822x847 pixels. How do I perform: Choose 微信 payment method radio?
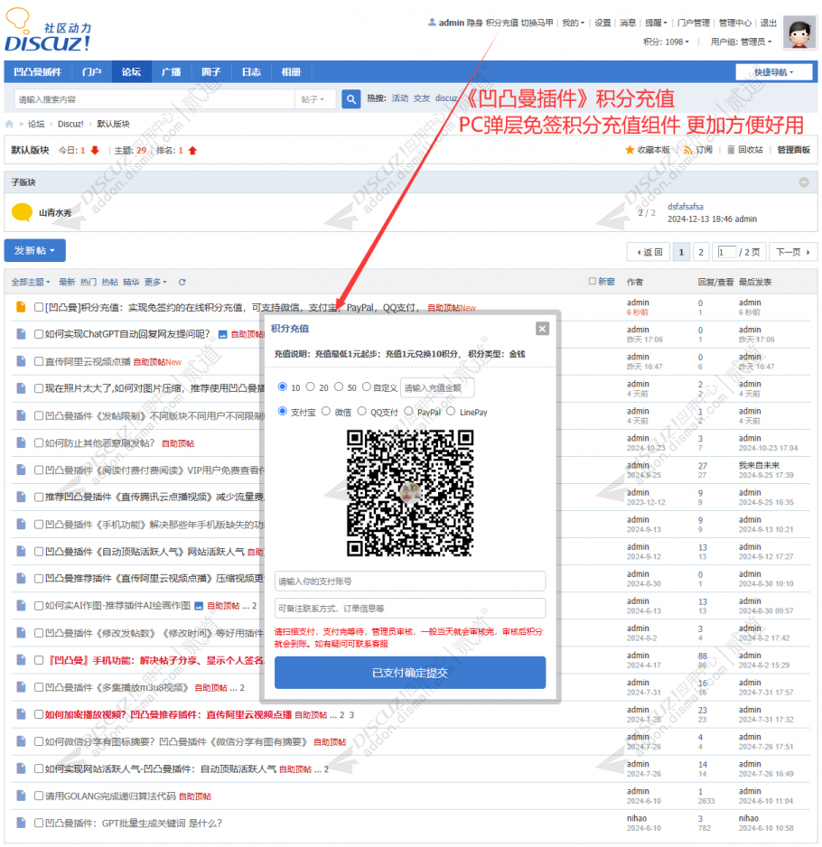(325, 412)
